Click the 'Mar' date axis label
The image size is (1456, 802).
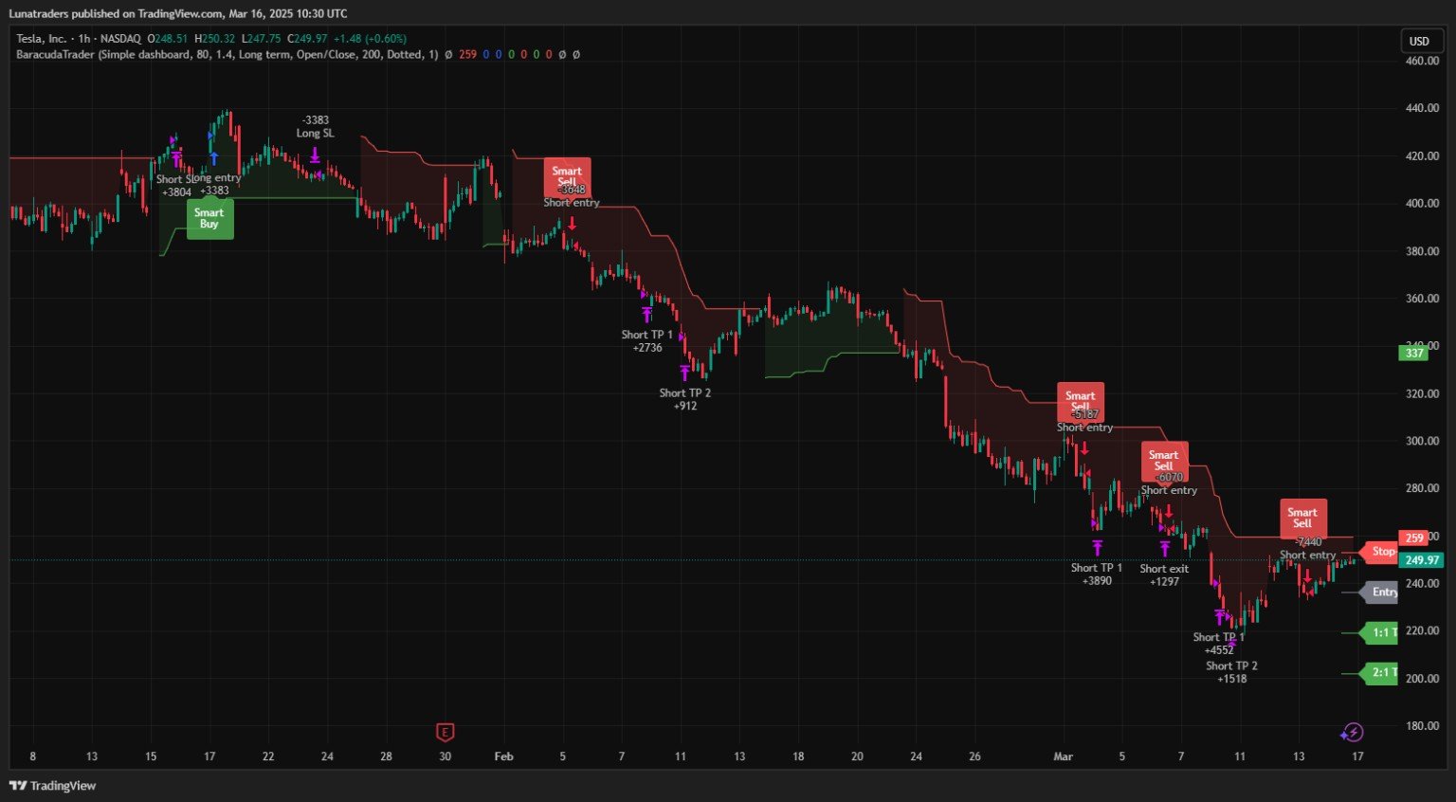[1064, 756]
